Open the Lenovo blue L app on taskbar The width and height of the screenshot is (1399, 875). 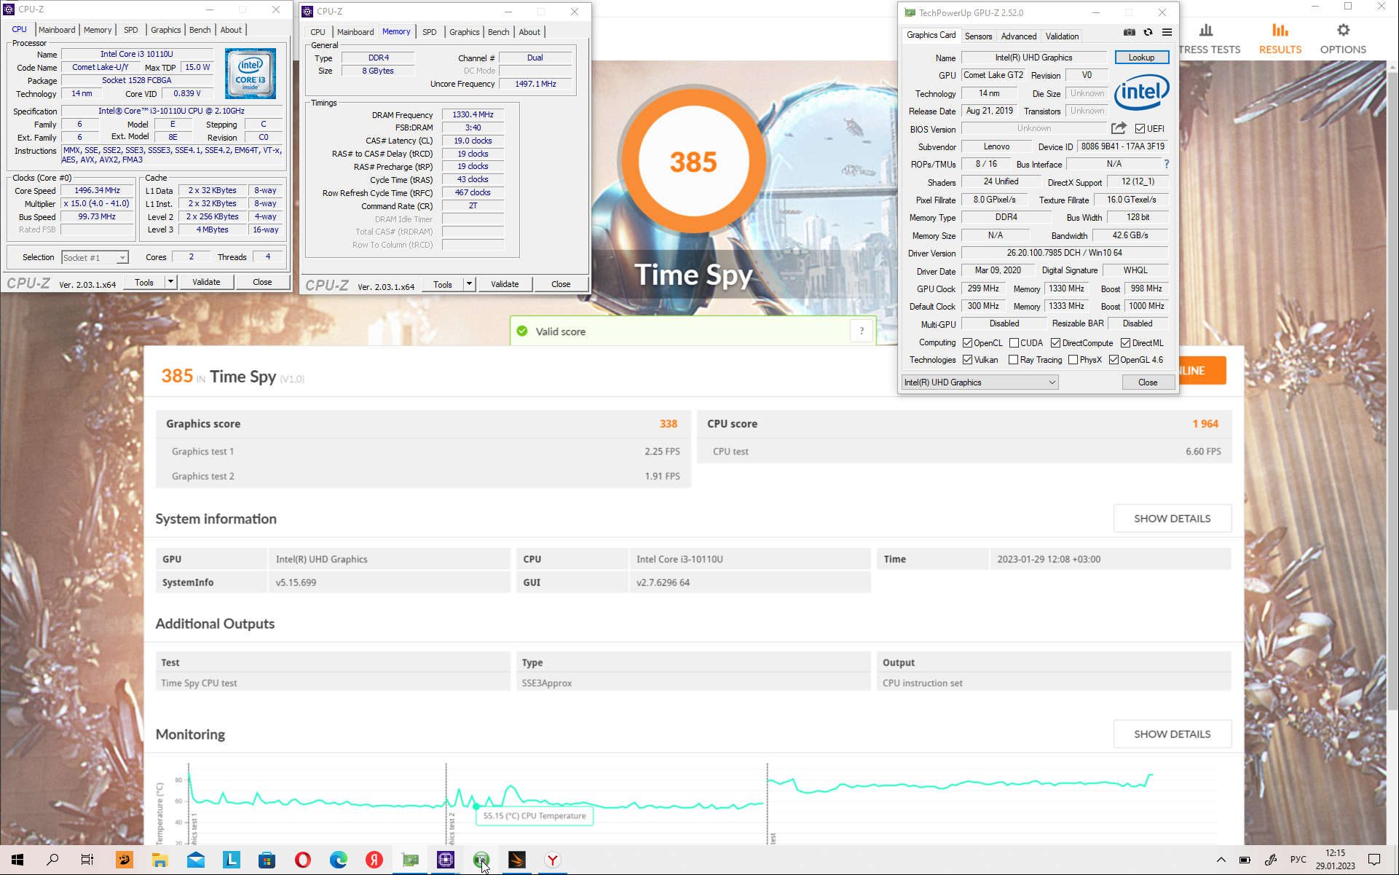(231, 860)
